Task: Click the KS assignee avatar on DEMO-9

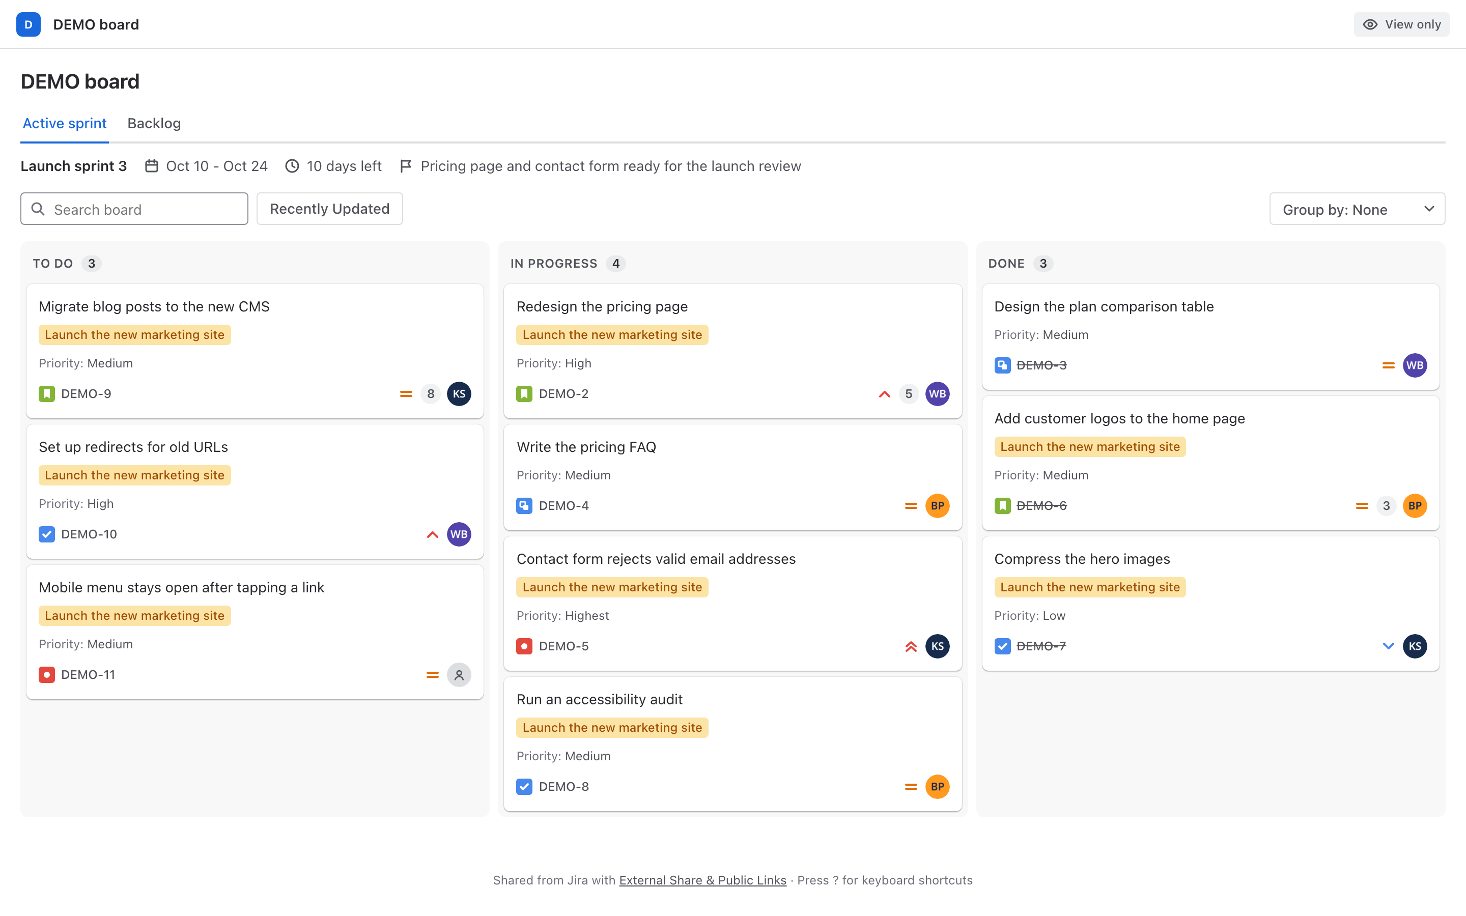Action: 459,394
